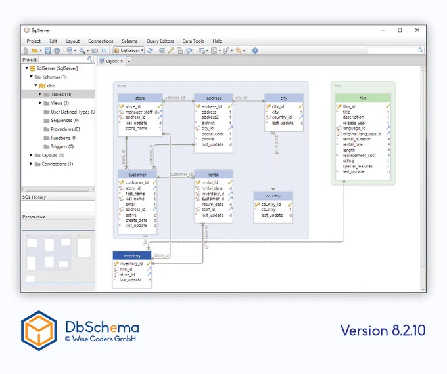
Task: Select the store table header
Action: point(140,98)
